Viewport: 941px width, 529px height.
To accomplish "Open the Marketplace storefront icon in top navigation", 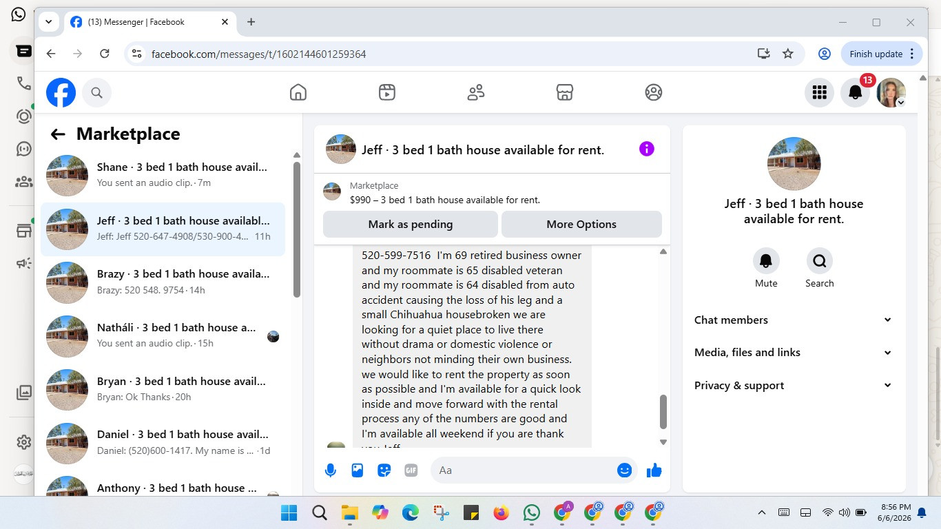I will [565, 92].
